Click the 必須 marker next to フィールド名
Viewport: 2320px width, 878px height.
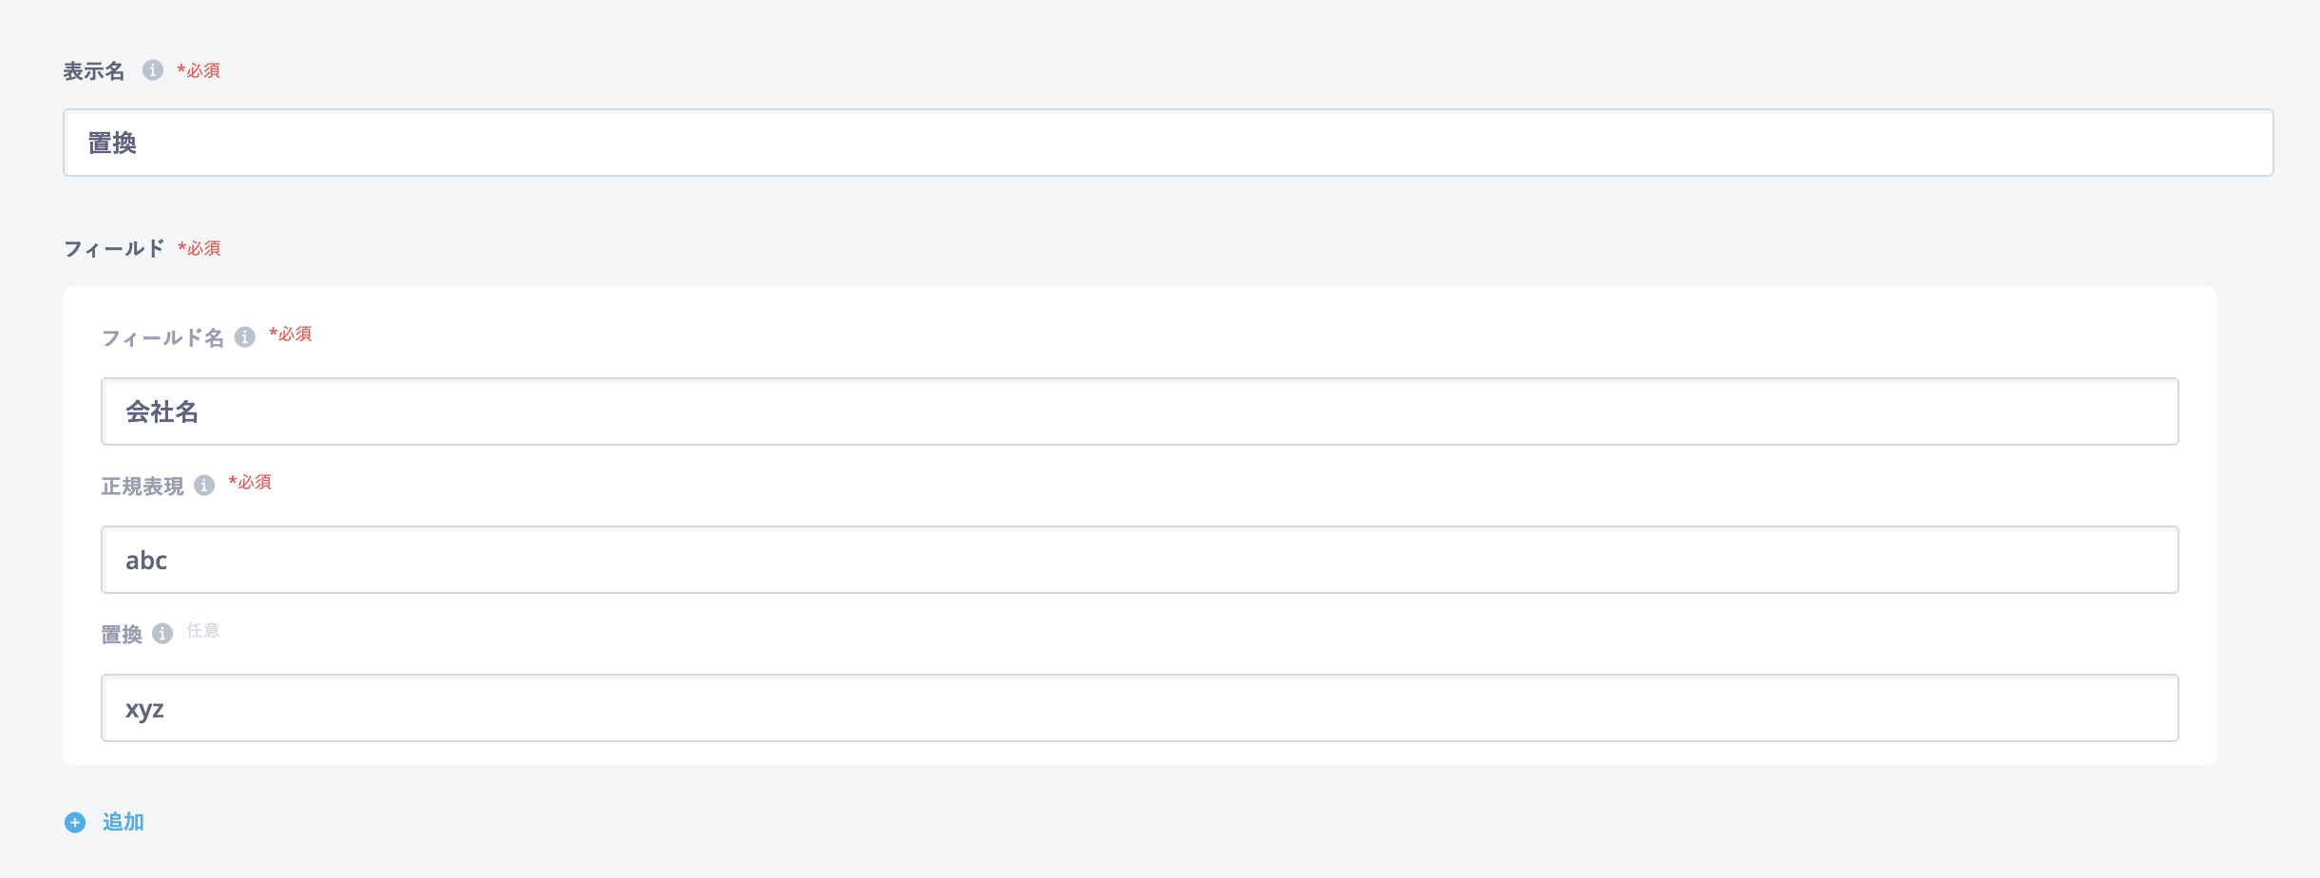tap(291, 334)
